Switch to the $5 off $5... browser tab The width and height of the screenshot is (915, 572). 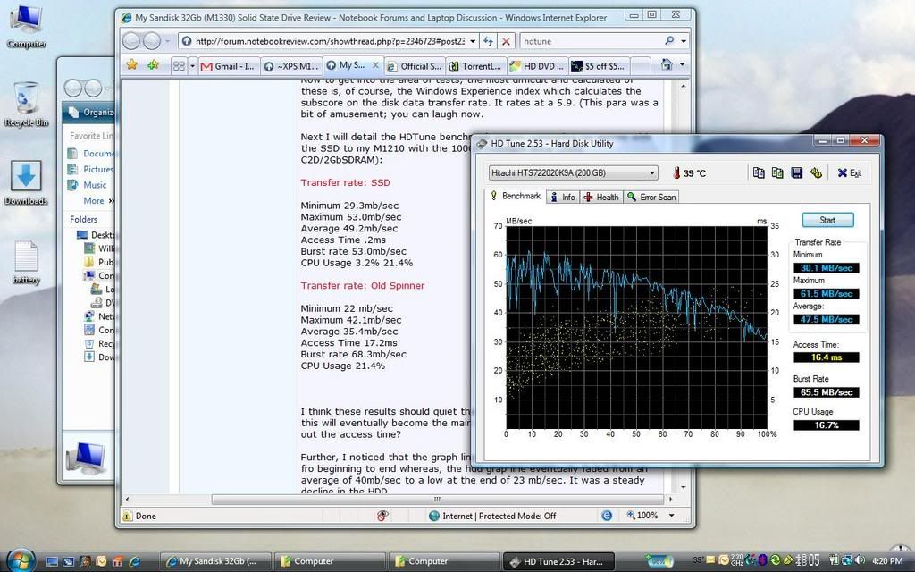(599, 66)
